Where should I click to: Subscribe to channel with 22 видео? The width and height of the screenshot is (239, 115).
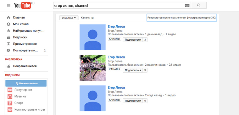coord(133,70)
